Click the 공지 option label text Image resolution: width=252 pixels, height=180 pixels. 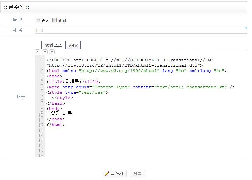45,20
